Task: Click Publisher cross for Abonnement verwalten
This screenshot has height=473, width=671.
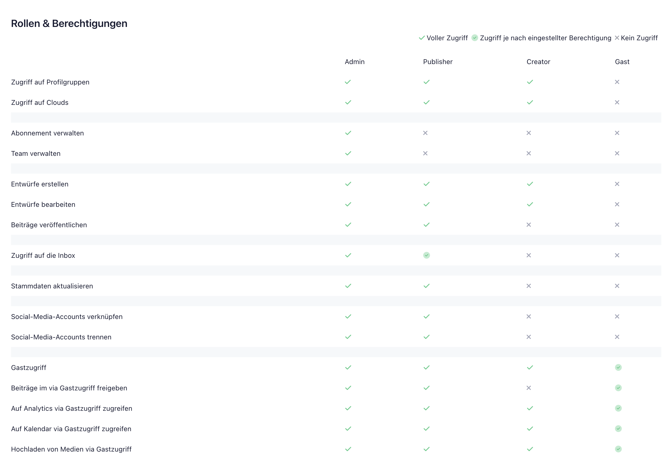Action: point(425,133)
